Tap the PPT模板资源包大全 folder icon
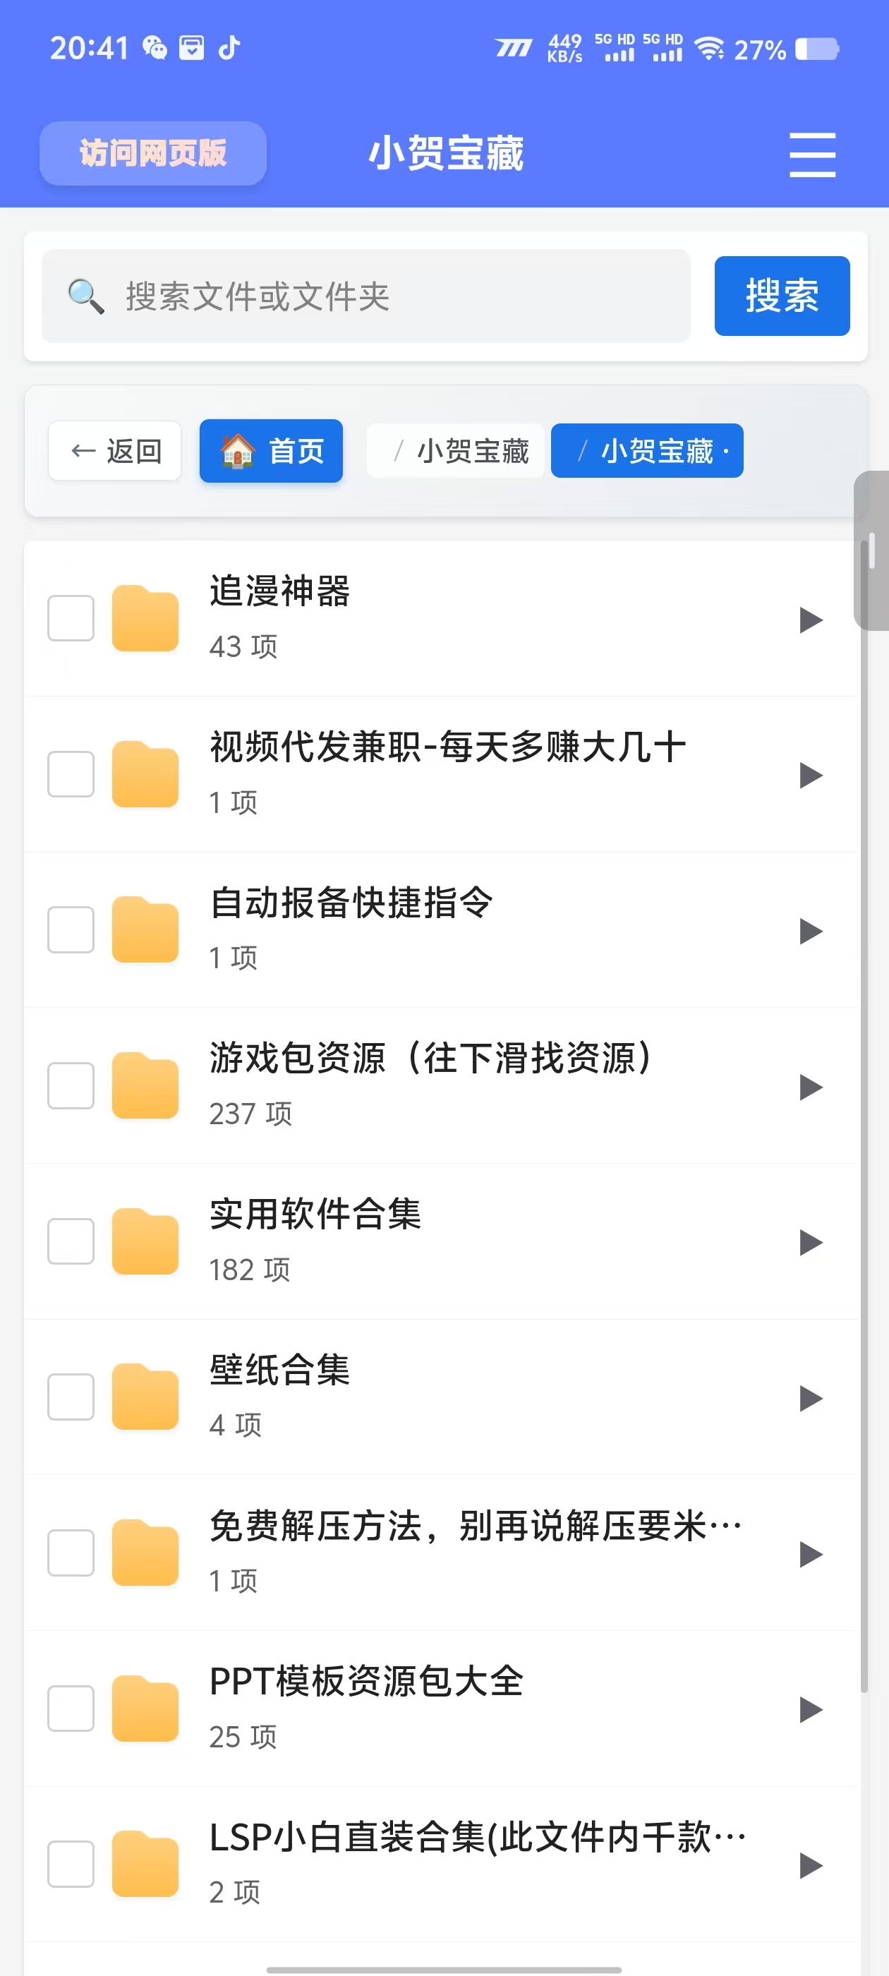This screenshot has width=889, height=1976. point(145,1709)
